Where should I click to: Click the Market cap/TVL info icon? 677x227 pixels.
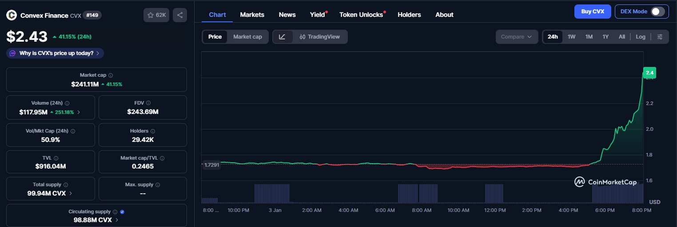162,158
